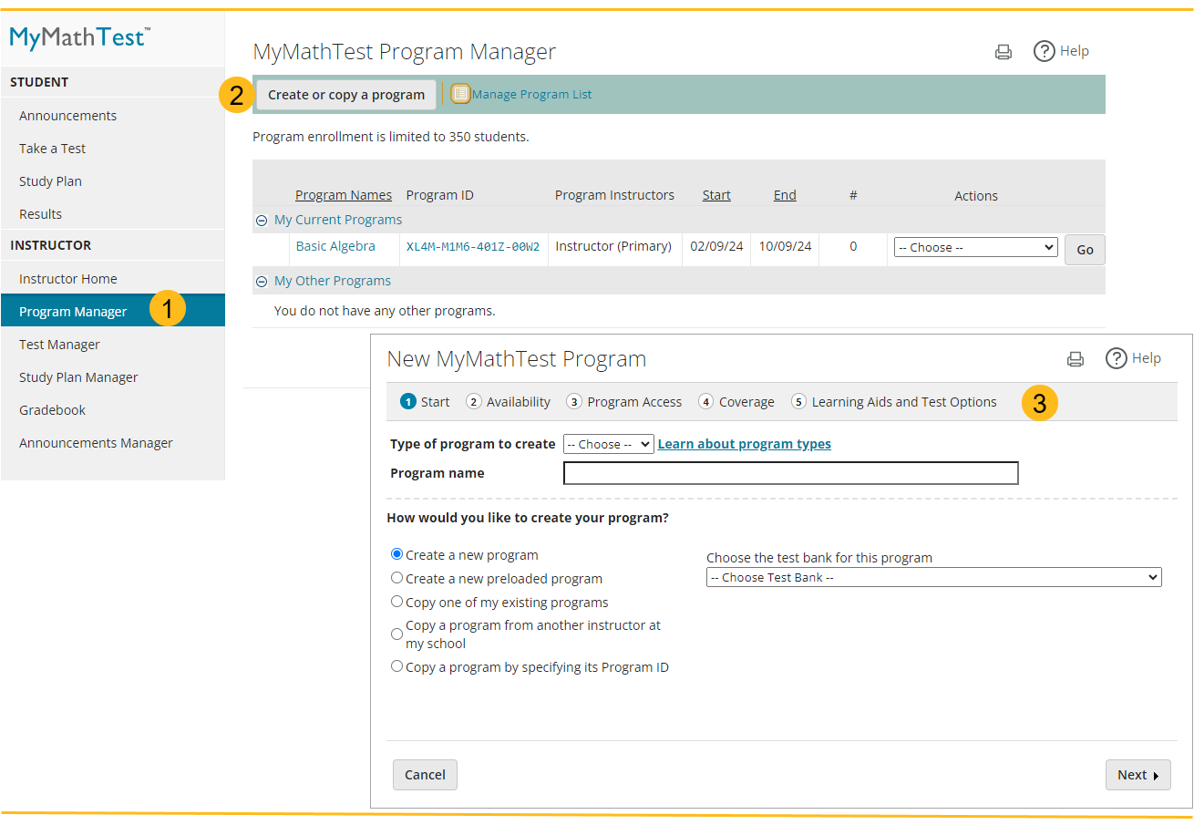Screen dimensions: 1194x825
Task: Click the print icon in Program Manager header
Action: (x=1004, y=52)
